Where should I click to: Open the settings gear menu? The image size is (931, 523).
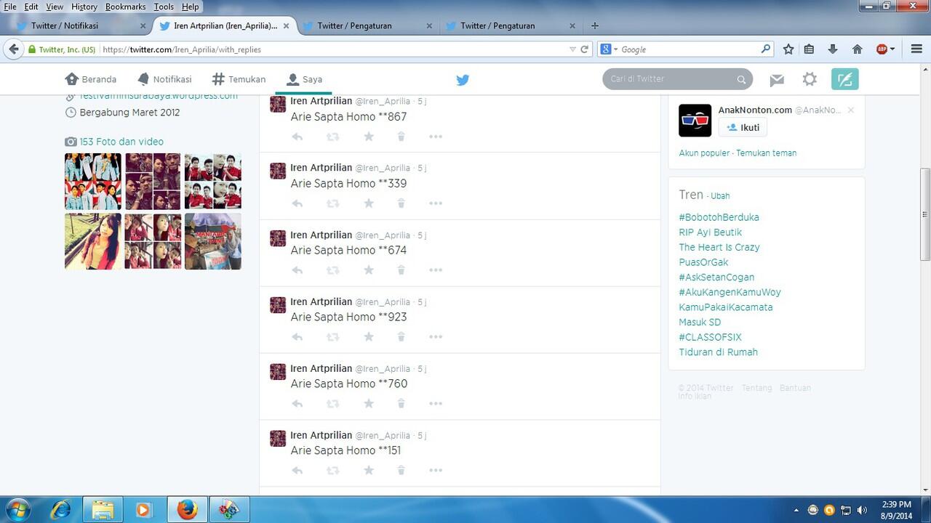(810, 79)
